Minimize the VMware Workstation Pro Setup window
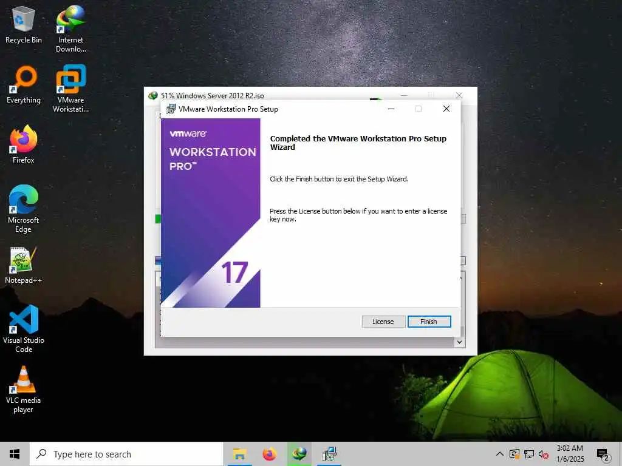This screenshot has height=466, width=622. click(x=391, y=109)
